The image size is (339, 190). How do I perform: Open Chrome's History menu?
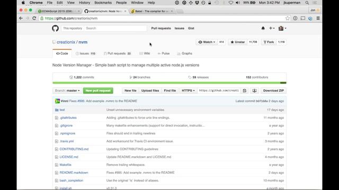pos(84,3)
